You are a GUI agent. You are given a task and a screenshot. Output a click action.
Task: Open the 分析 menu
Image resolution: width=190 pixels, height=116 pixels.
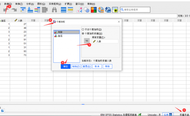click(30, 4)
